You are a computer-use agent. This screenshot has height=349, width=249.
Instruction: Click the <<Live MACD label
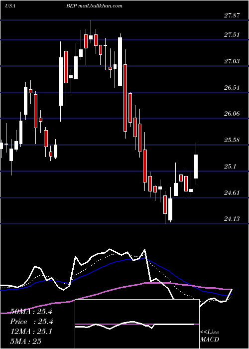(x=210, y=336)
